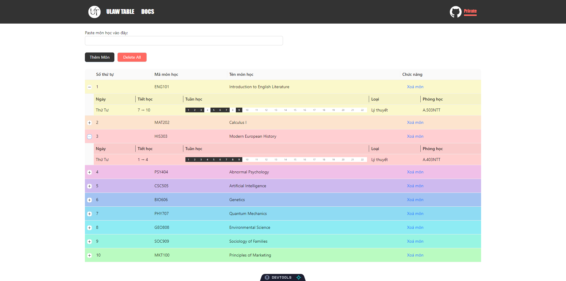Click Xoá môn for HIS303
Viewport: 566px width, 281px height.
(x=415, y=136)
